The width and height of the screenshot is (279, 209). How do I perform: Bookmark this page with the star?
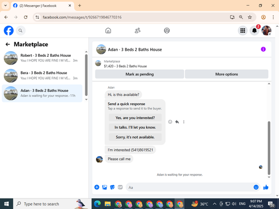(250, 17)
